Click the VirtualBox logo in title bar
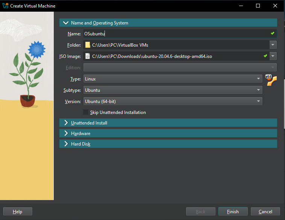Screen dimensions: 285x220 [x=5, y=6]
